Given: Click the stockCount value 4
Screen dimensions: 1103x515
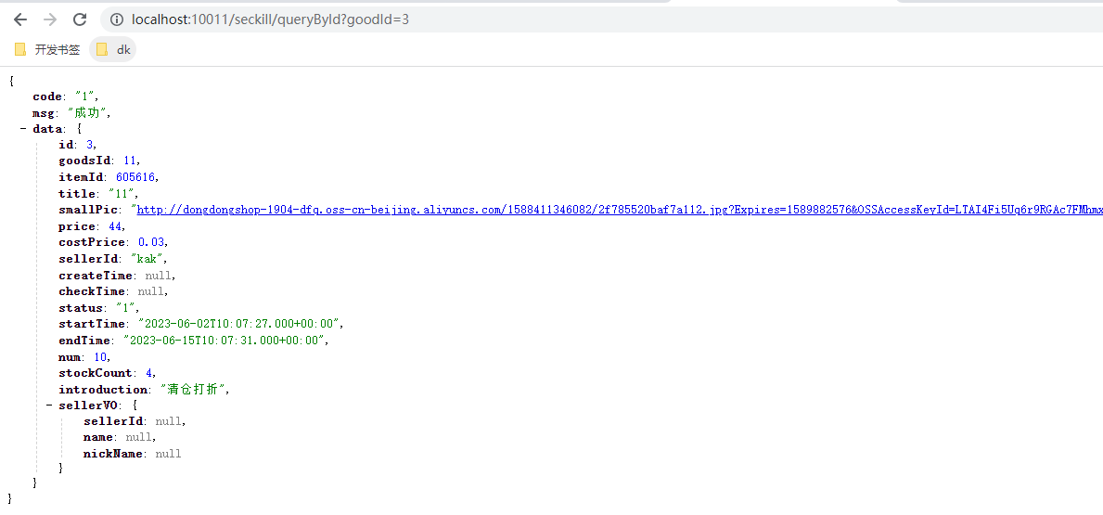Looking at the screenshot, I should click(x=147, y=373).
